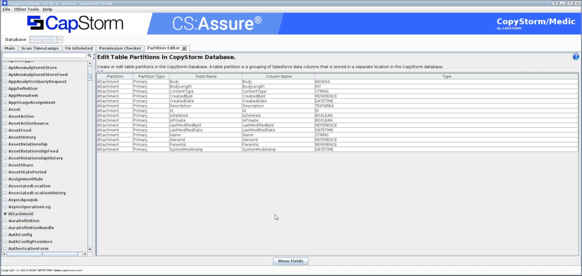Select the Asset radio button

tap(5, 109)
